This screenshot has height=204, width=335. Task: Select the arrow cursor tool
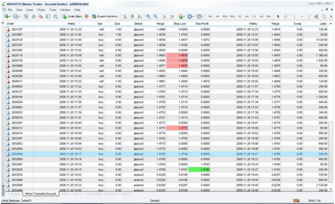point(278,17)
